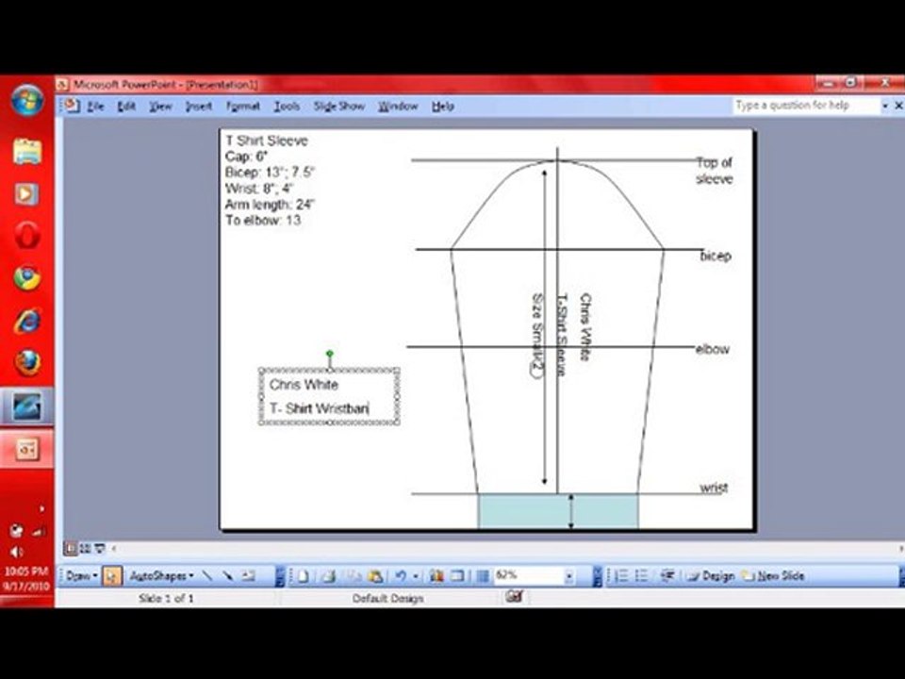Open the View menu
The width and height of the screenshot is (905, 679).
click(160, 107)
